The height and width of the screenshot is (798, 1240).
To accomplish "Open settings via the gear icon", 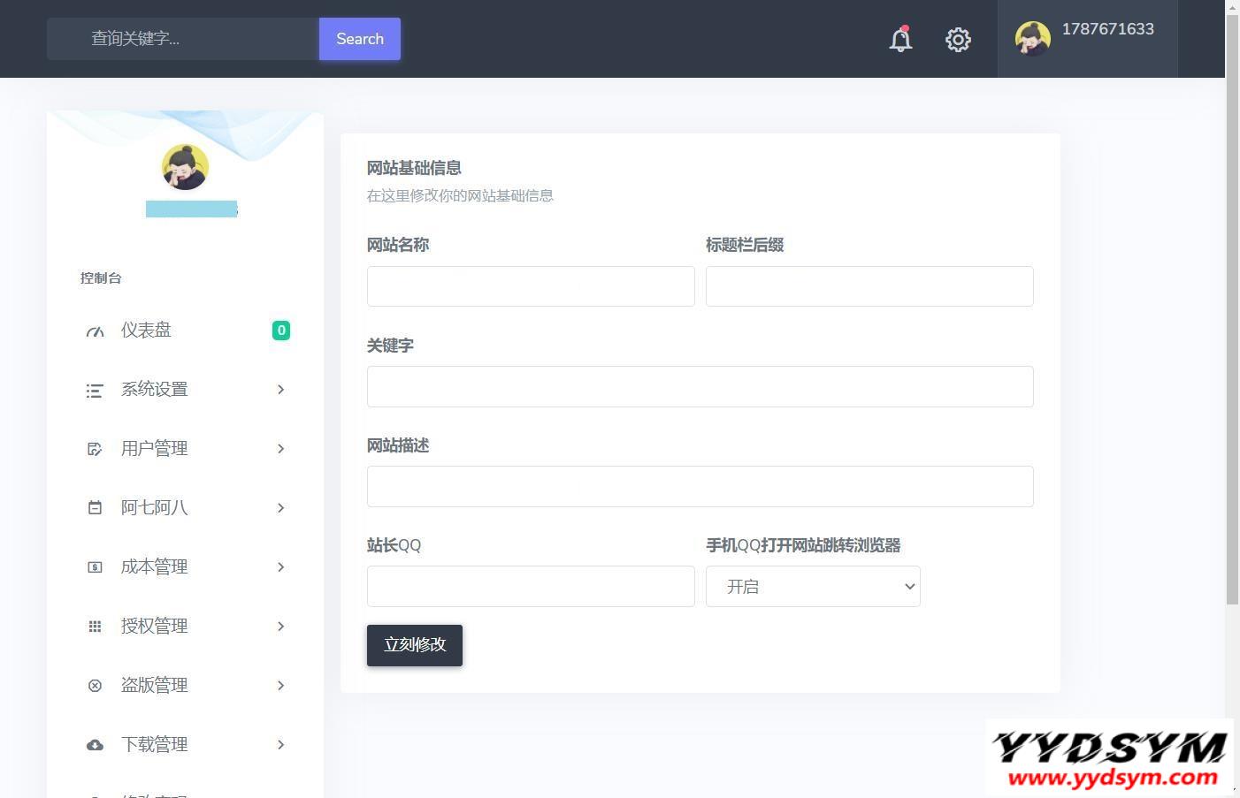I will pyautogui.click(x=958, y=40).
